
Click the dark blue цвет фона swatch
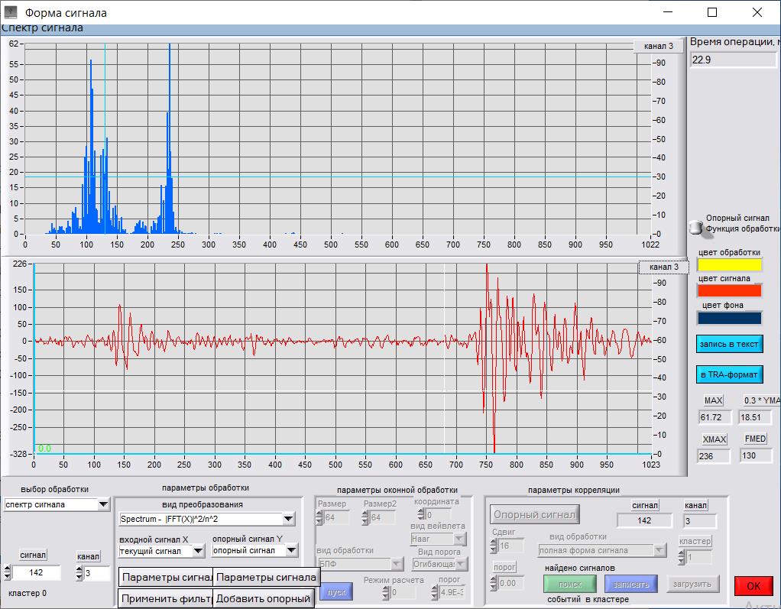729,318
